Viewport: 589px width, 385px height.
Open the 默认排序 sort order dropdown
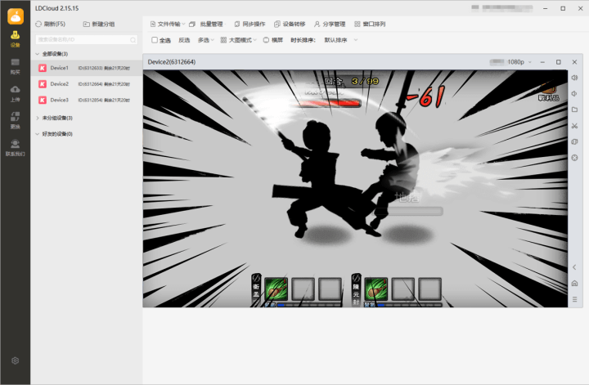pyautogui.click(x=340, y=40)
